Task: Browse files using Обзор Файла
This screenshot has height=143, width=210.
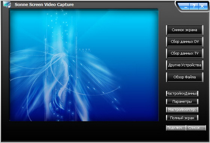Action: point(184,77)
